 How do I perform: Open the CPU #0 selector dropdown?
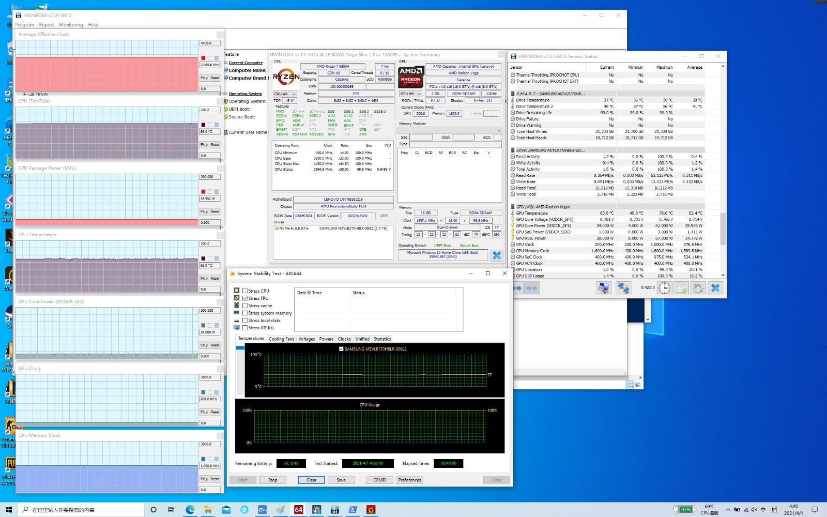284,94
